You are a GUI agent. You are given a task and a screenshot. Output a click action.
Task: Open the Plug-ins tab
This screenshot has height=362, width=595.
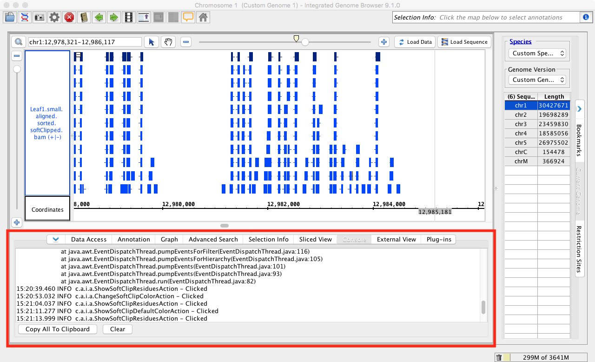tap(439, 239)
